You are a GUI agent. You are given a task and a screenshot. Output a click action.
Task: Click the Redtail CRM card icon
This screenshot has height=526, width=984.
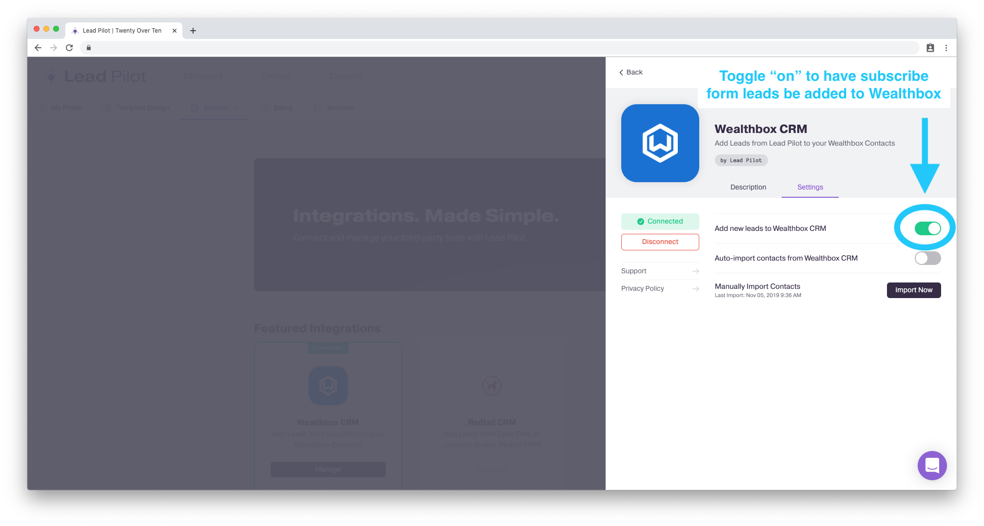(x=492, y=386)
